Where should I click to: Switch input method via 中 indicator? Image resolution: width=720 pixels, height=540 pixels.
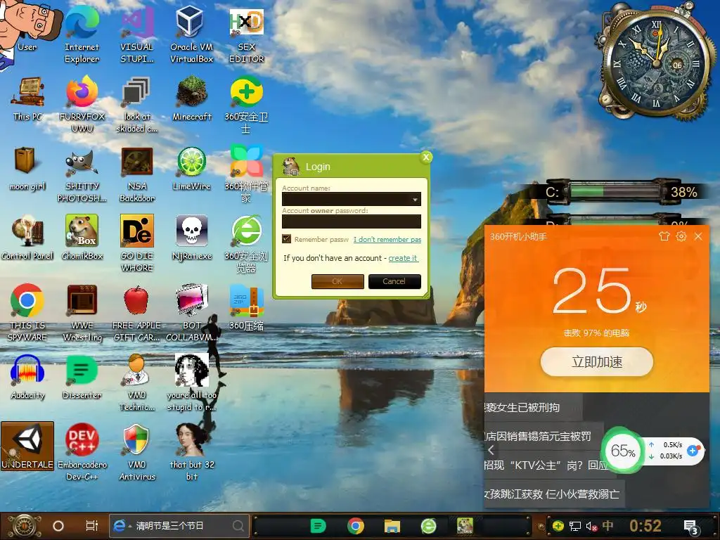point(607,525)
